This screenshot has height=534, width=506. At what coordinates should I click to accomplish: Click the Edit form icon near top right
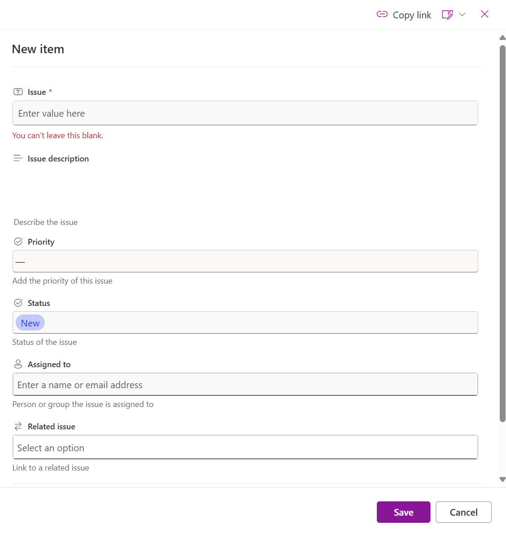pos(447,14)
